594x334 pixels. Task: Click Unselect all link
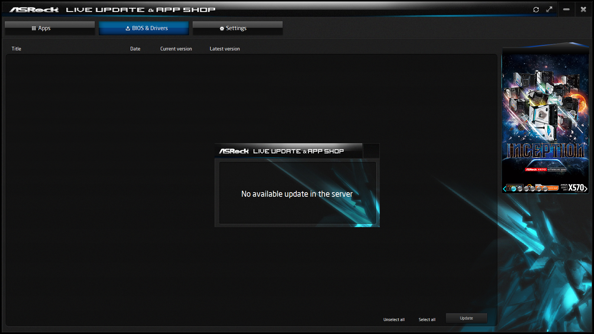pyautogui.click(x=394, y=320)
